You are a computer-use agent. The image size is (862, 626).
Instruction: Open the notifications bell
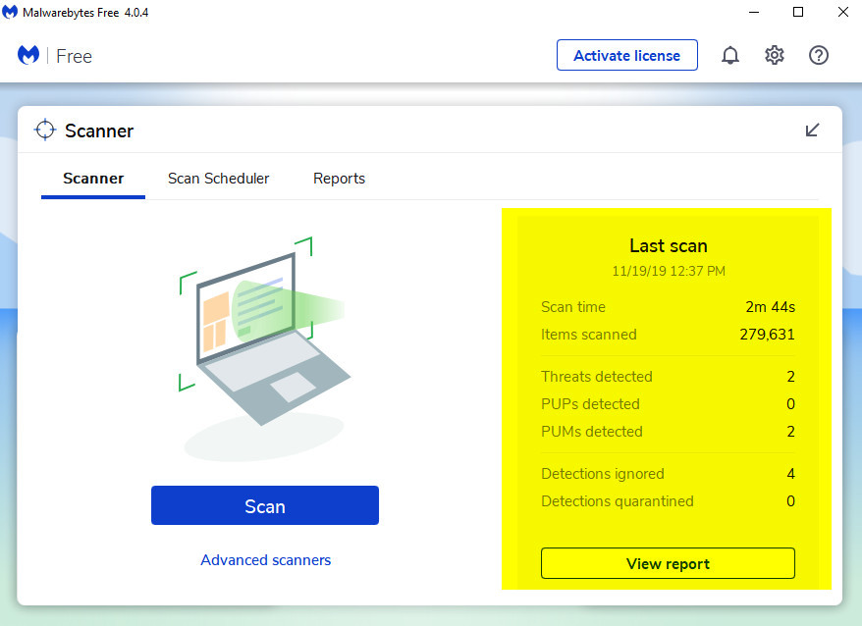[x=730, y=56]
